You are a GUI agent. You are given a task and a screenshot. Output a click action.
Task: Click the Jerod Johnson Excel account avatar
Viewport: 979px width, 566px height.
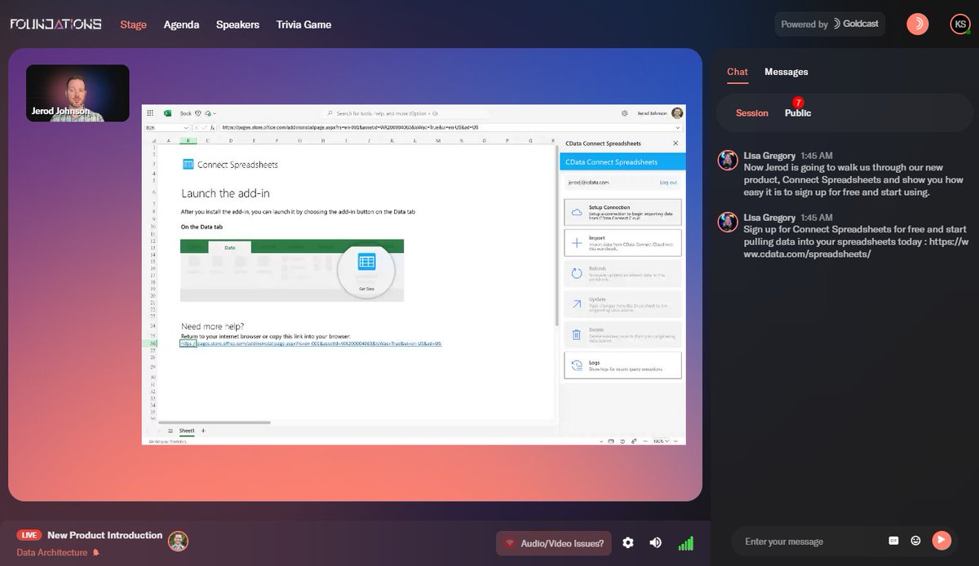click(x=677, y=113)
